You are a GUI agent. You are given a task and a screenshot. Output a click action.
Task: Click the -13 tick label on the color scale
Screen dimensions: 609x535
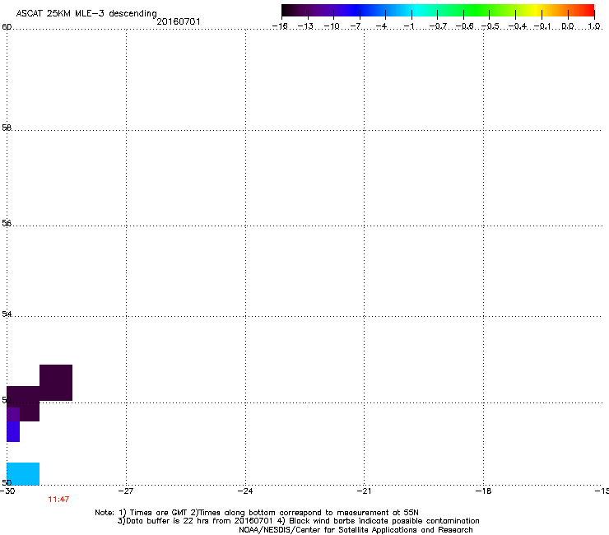[x=305, y=26]
